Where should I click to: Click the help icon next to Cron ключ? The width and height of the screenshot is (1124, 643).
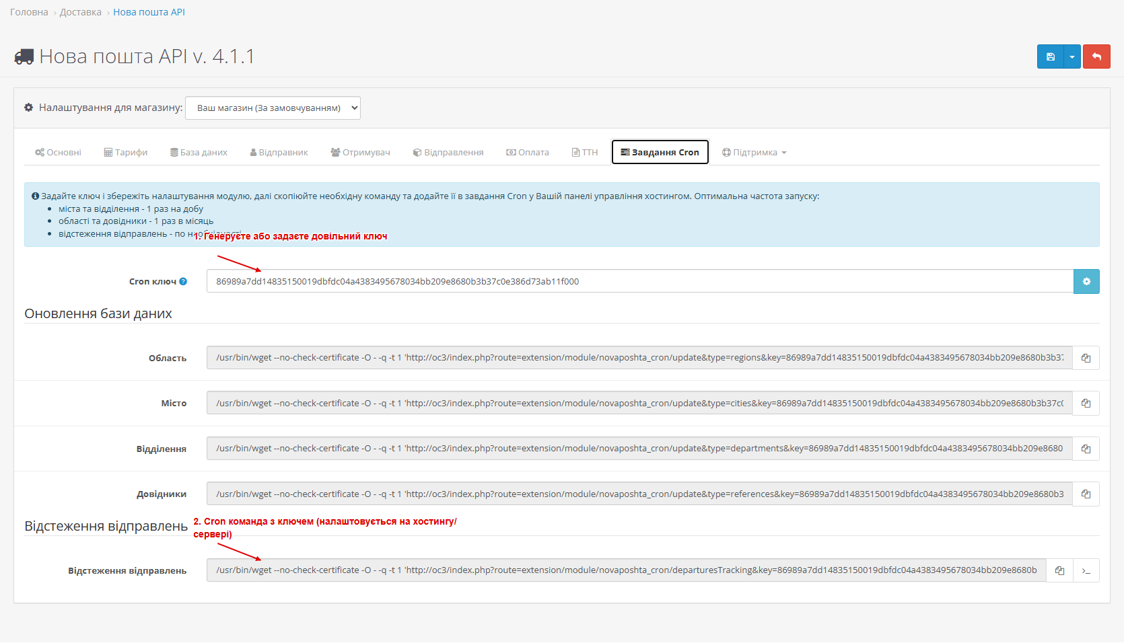[183, 282]
